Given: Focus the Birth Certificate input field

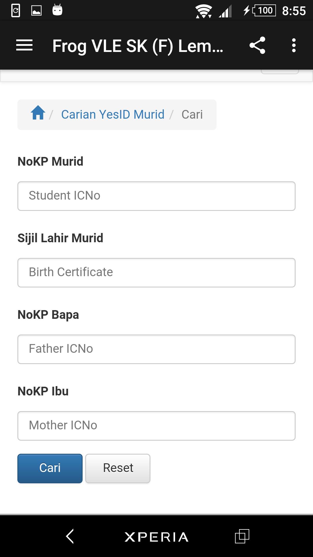Looking at the screenshot, I should [156, 273].
